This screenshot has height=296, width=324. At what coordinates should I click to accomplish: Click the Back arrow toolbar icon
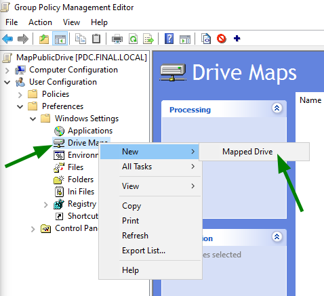click(x=7, y=39)
